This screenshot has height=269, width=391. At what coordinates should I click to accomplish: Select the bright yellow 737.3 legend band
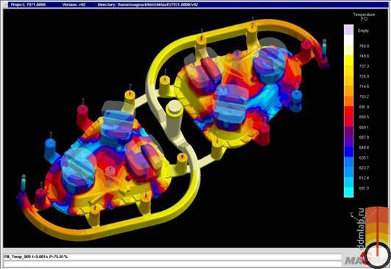348,65
